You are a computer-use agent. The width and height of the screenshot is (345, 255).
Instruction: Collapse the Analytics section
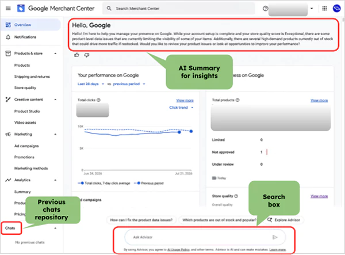pos(55,180)
